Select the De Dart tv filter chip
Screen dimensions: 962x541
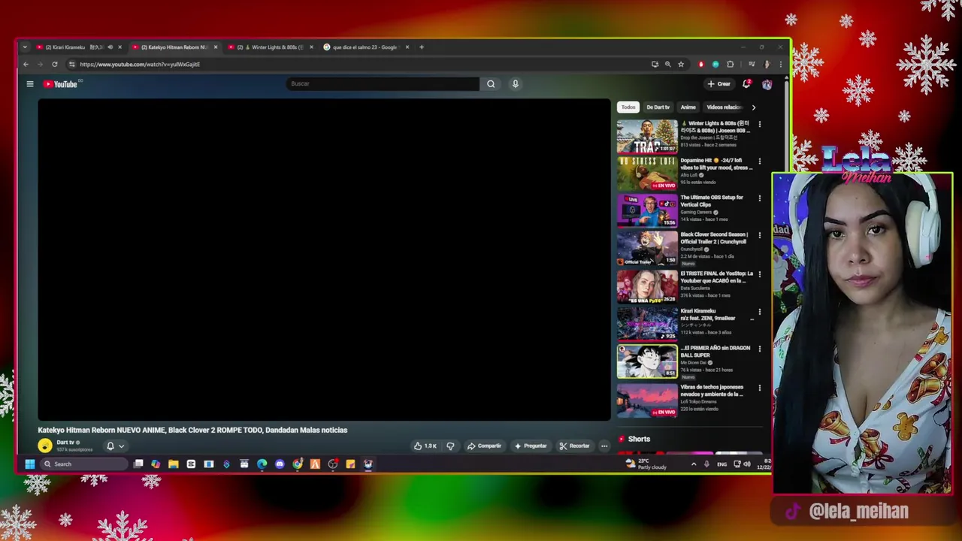658,107
